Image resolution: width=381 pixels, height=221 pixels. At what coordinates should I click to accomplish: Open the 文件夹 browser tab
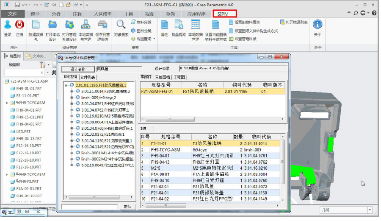[37, 56]
